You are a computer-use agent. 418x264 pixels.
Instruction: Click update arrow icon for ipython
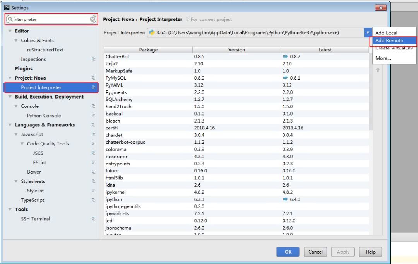[x=285, y=199]
